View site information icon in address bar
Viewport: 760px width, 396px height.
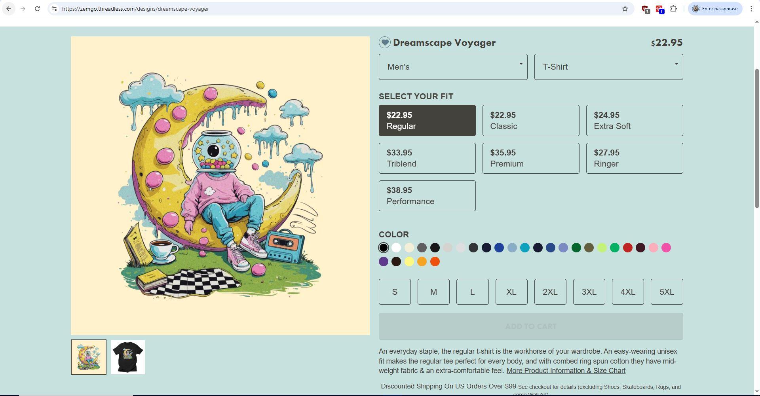54,9
